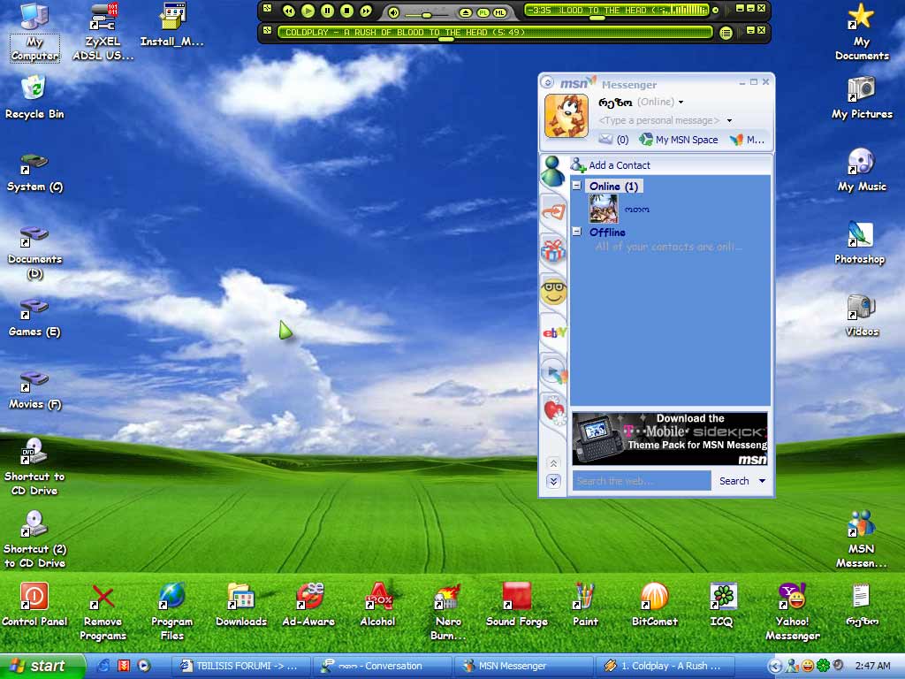Click the Search button in Messenger

734,480
